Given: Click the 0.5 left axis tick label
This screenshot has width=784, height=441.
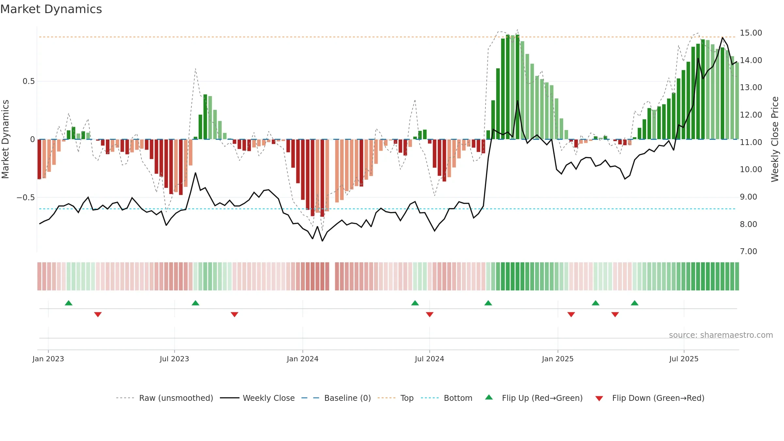Looking at the screenshot, I should [29, 81].
